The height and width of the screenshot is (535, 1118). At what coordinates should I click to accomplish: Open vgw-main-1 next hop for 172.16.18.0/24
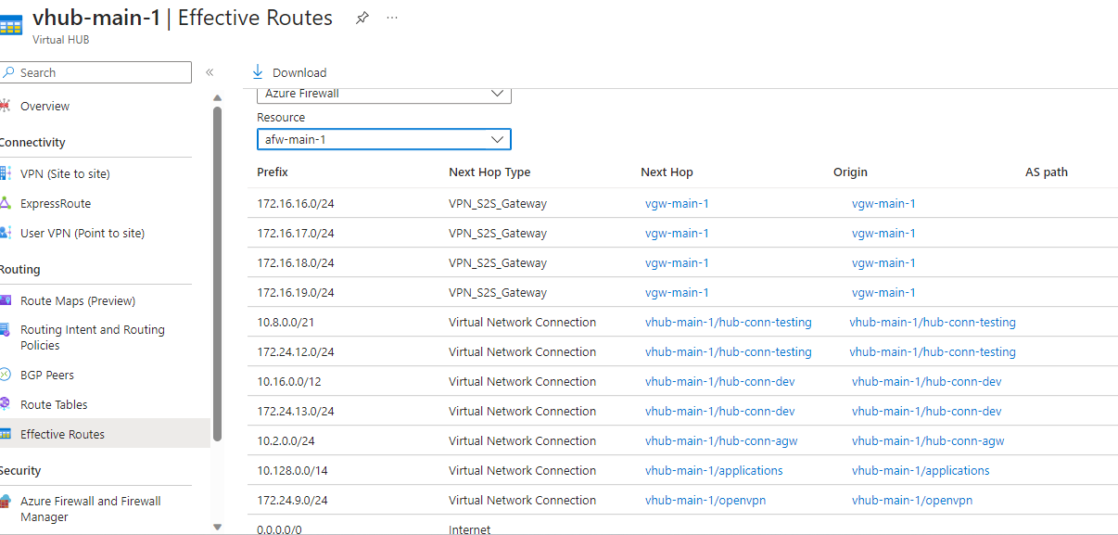(677, 262)
